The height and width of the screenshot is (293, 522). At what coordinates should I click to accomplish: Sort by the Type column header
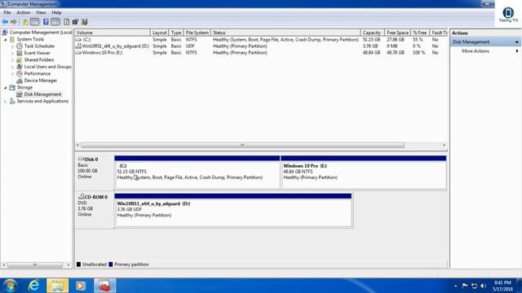176,33
